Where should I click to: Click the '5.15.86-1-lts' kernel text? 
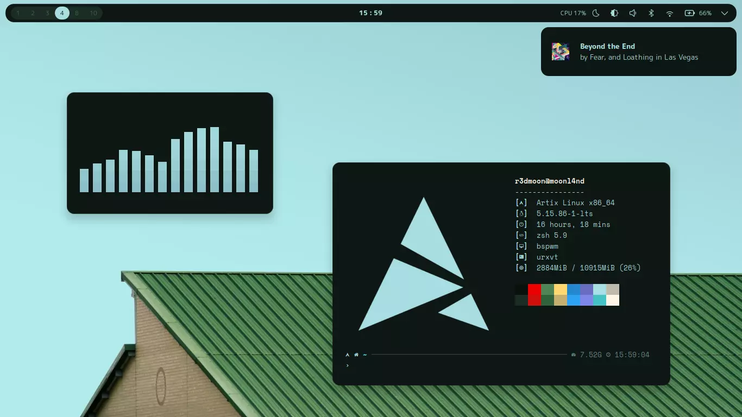click(x=565, y=213)
